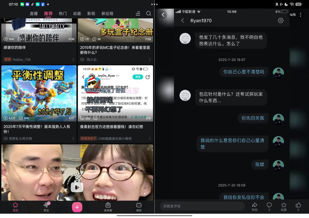The width and height of the screenshot is (309, 218).
Task: Tap the 4/6 image counter
Action: click(x=293, y=15)
